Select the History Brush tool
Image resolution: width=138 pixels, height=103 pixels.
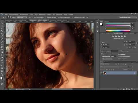tap(2, 47)
